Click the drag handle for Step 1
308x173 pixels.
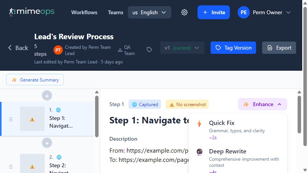pos(11,119)
